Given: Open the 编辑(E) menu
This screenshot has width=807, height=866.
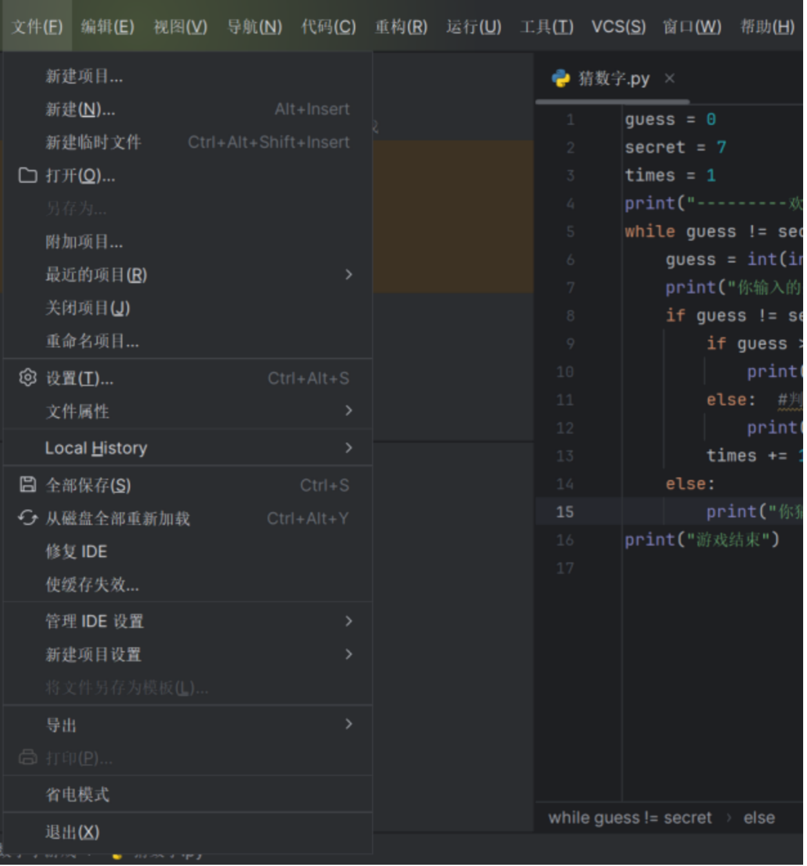Looking at the screenshot, I should 107,26.
